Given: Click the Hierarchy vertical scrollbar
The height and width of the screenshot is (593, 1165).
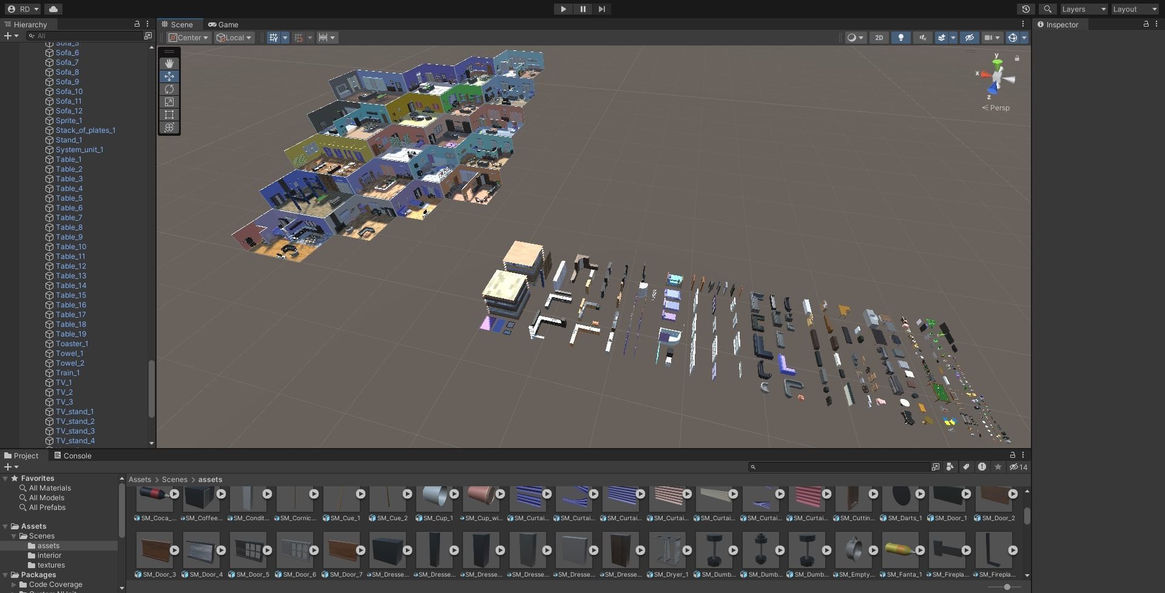Looking at the screenshot, I should coord(152,389).
